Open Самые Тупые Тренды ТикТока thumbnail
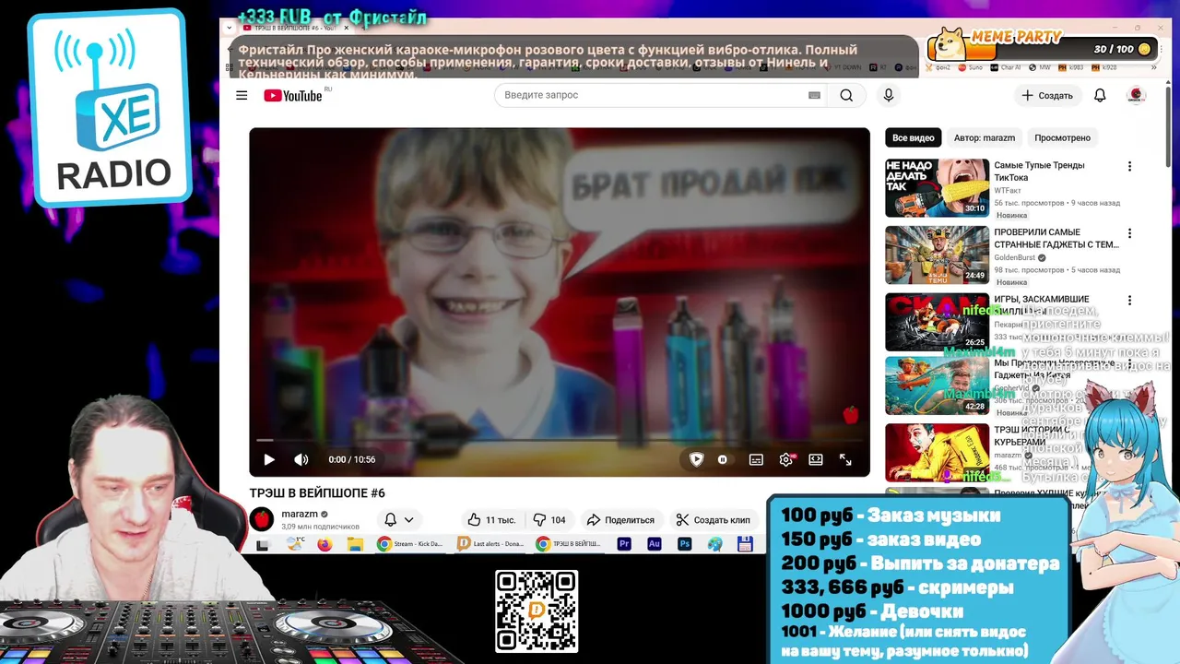Viewport: 1180px width, 664px height. pyautogui.click(x=937, y=187)
